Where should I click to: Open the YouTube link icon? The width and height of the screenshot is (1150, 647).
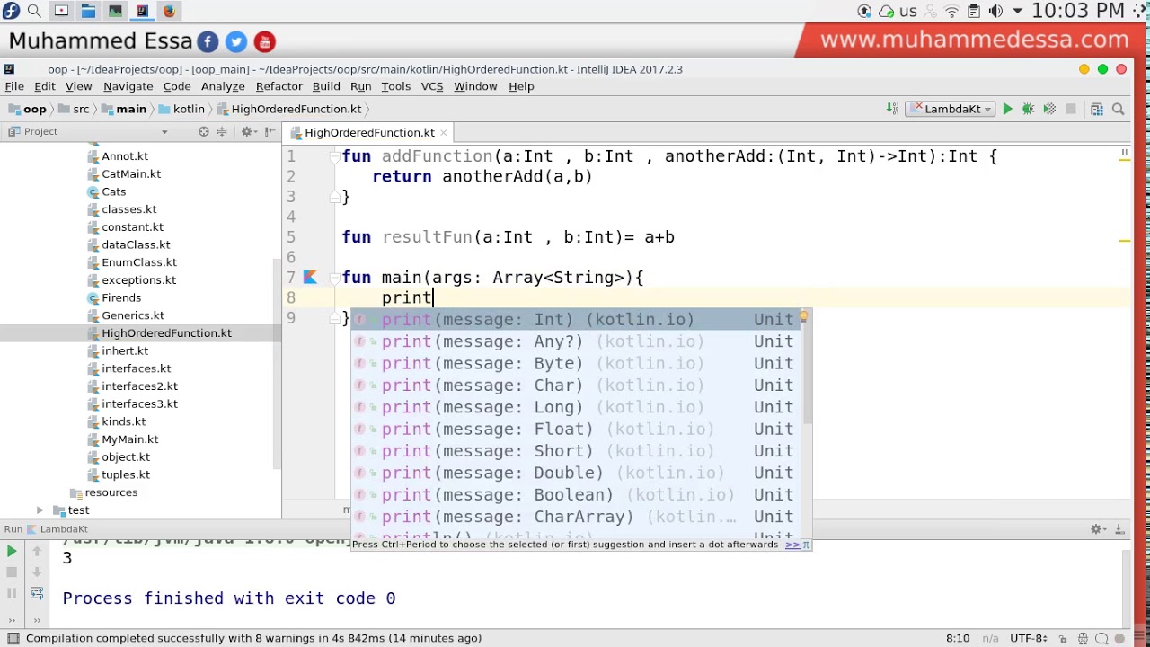tap(264, 41)
